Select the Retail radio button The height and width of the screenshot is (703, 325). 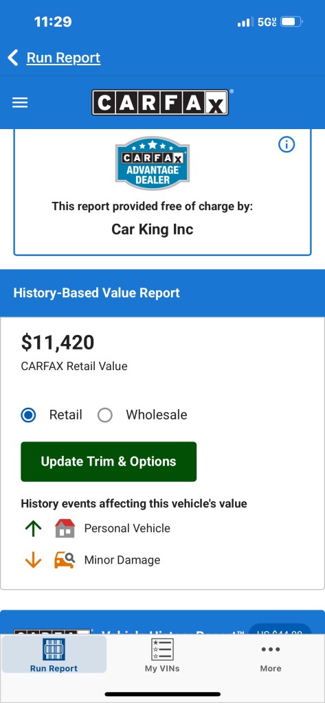click(29, 415)
